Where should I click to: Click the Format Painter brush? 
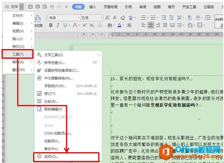[x=38, y=18]
